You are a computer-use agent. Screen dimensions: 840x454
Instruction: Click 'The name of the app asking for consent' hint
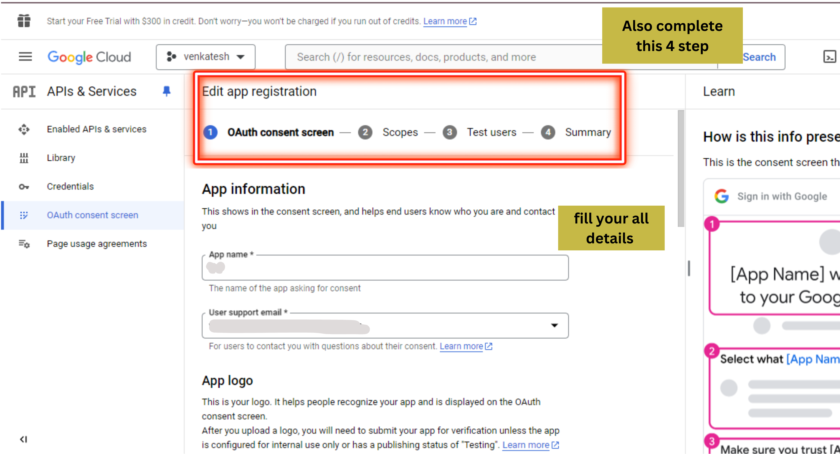(x=285, y=288)
